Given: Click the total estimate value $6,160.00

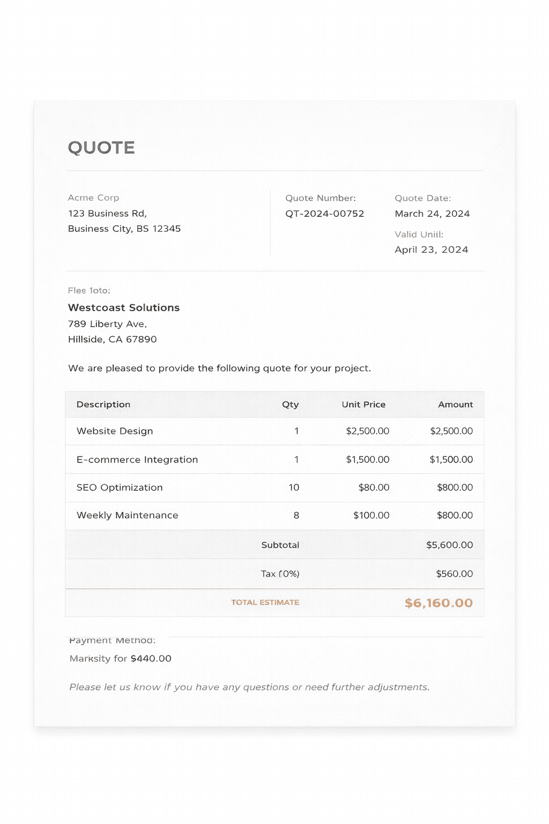Looking at the screenshot, I should (x=439, y=603).
